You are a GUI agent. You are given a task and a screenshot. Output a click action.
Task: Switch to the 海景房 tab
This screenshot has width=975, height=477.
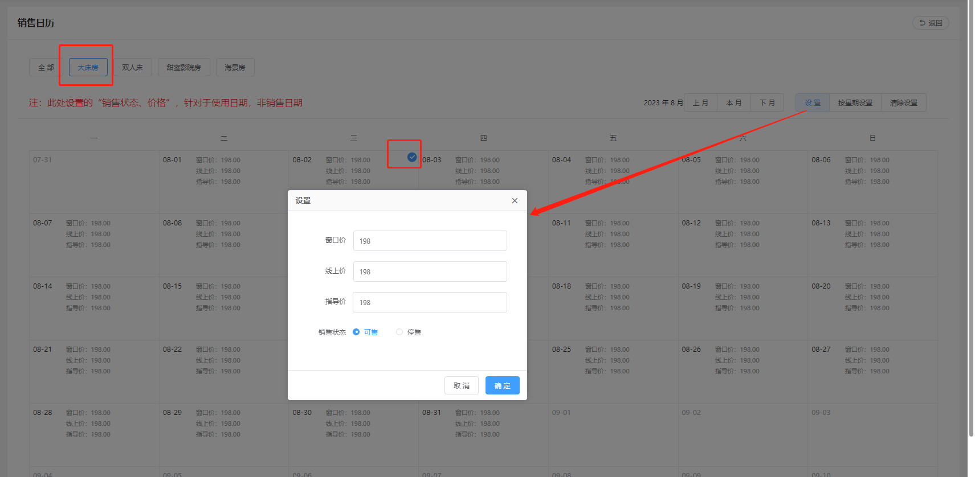pyautogui.click(x=235, y=67)
